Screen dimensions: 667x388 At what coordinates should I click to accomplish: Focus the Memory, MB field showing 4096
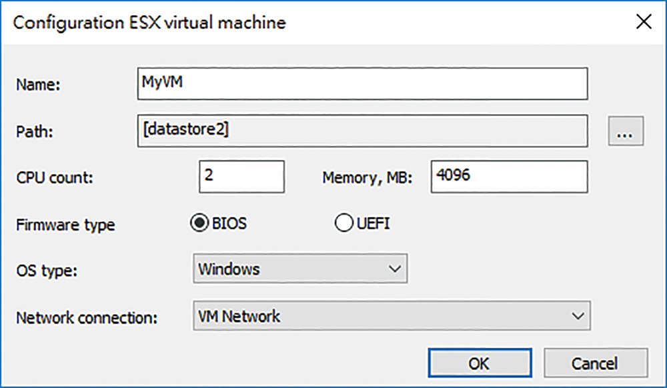(x=509, y=177)
